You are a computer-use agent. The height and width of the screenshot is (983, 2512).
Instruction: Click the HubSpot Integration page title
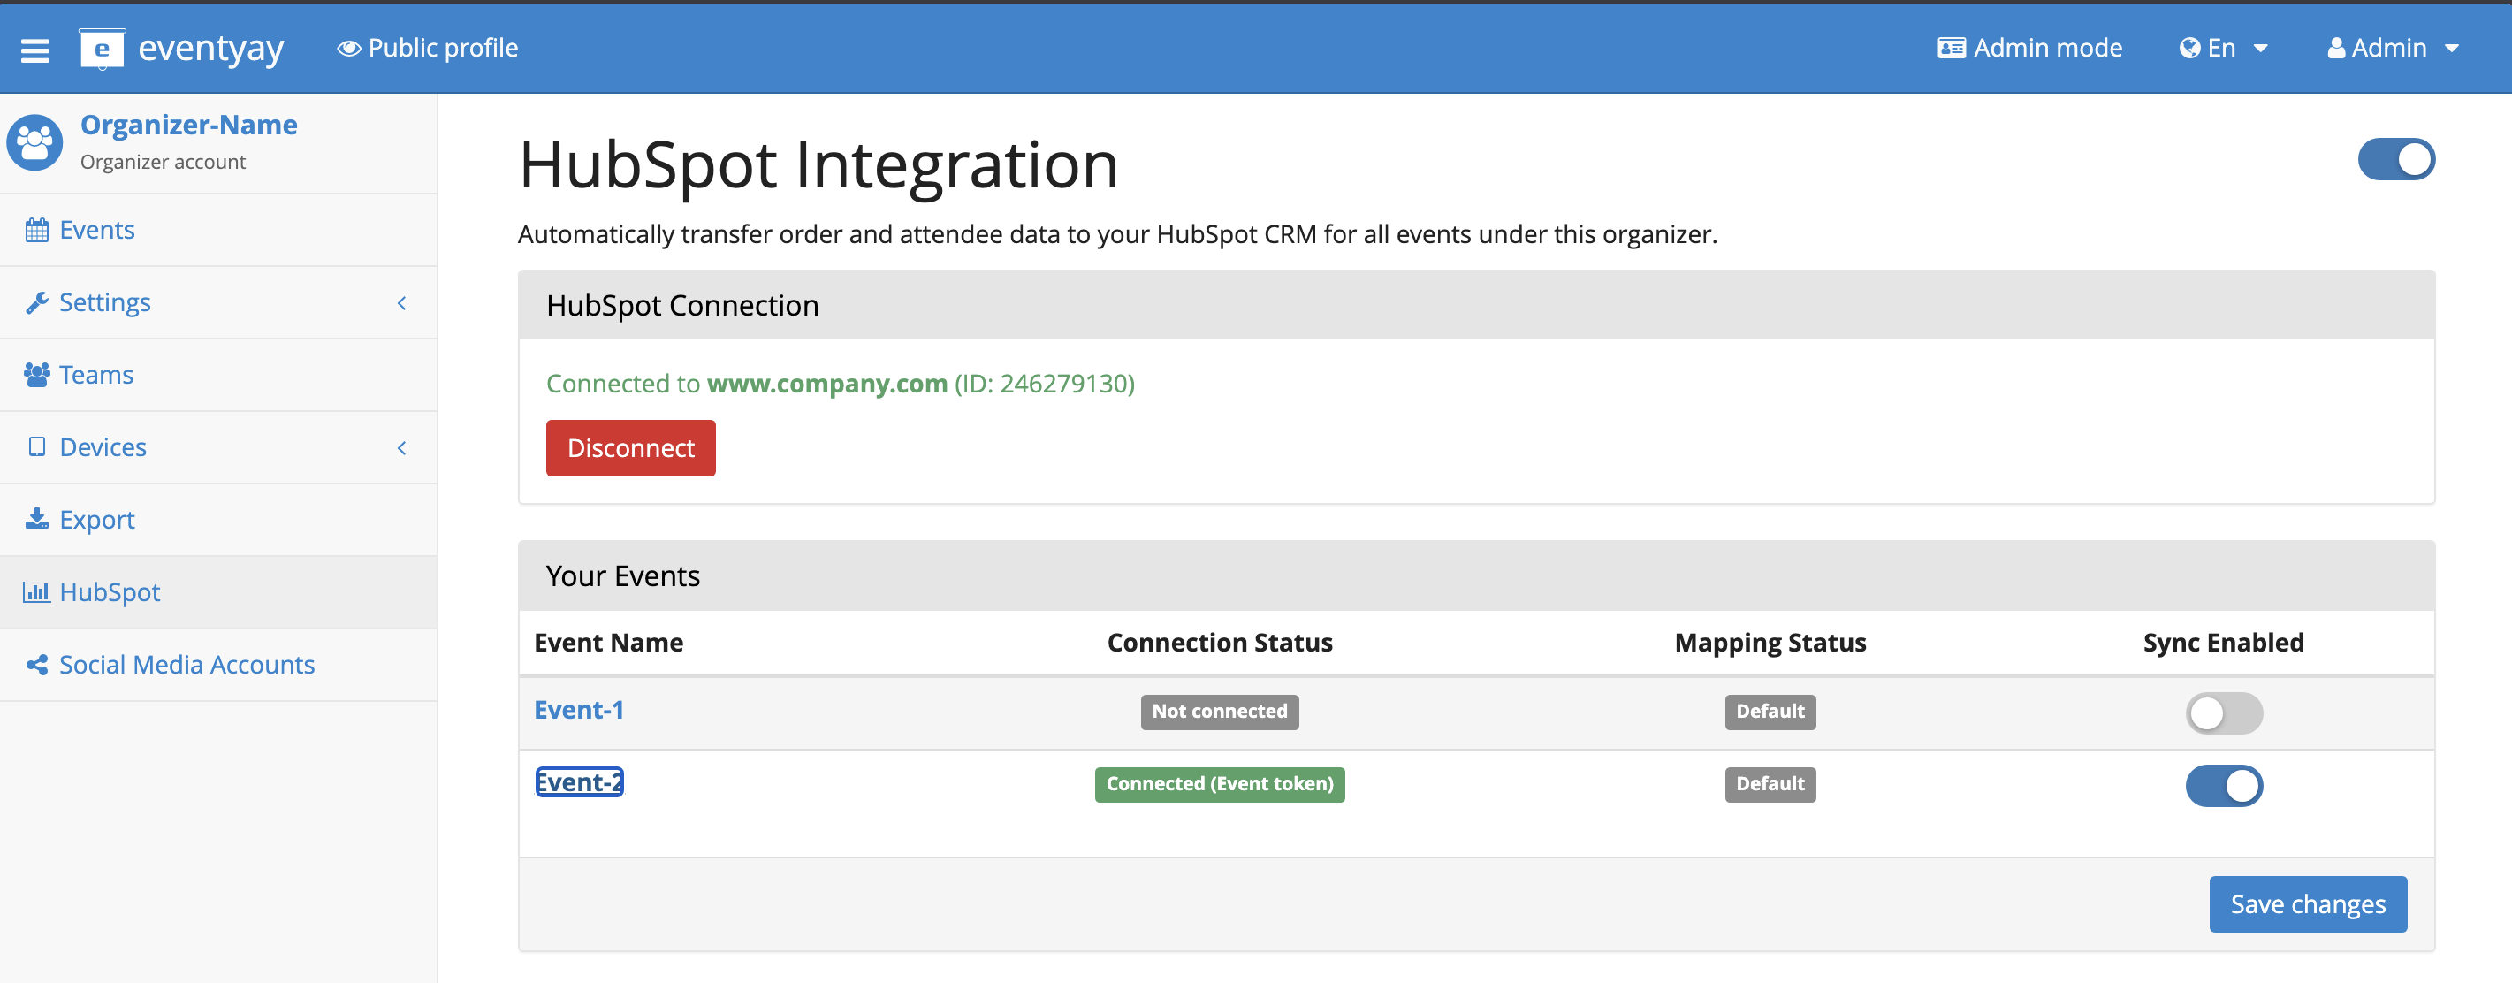click(x=818, y=164)
